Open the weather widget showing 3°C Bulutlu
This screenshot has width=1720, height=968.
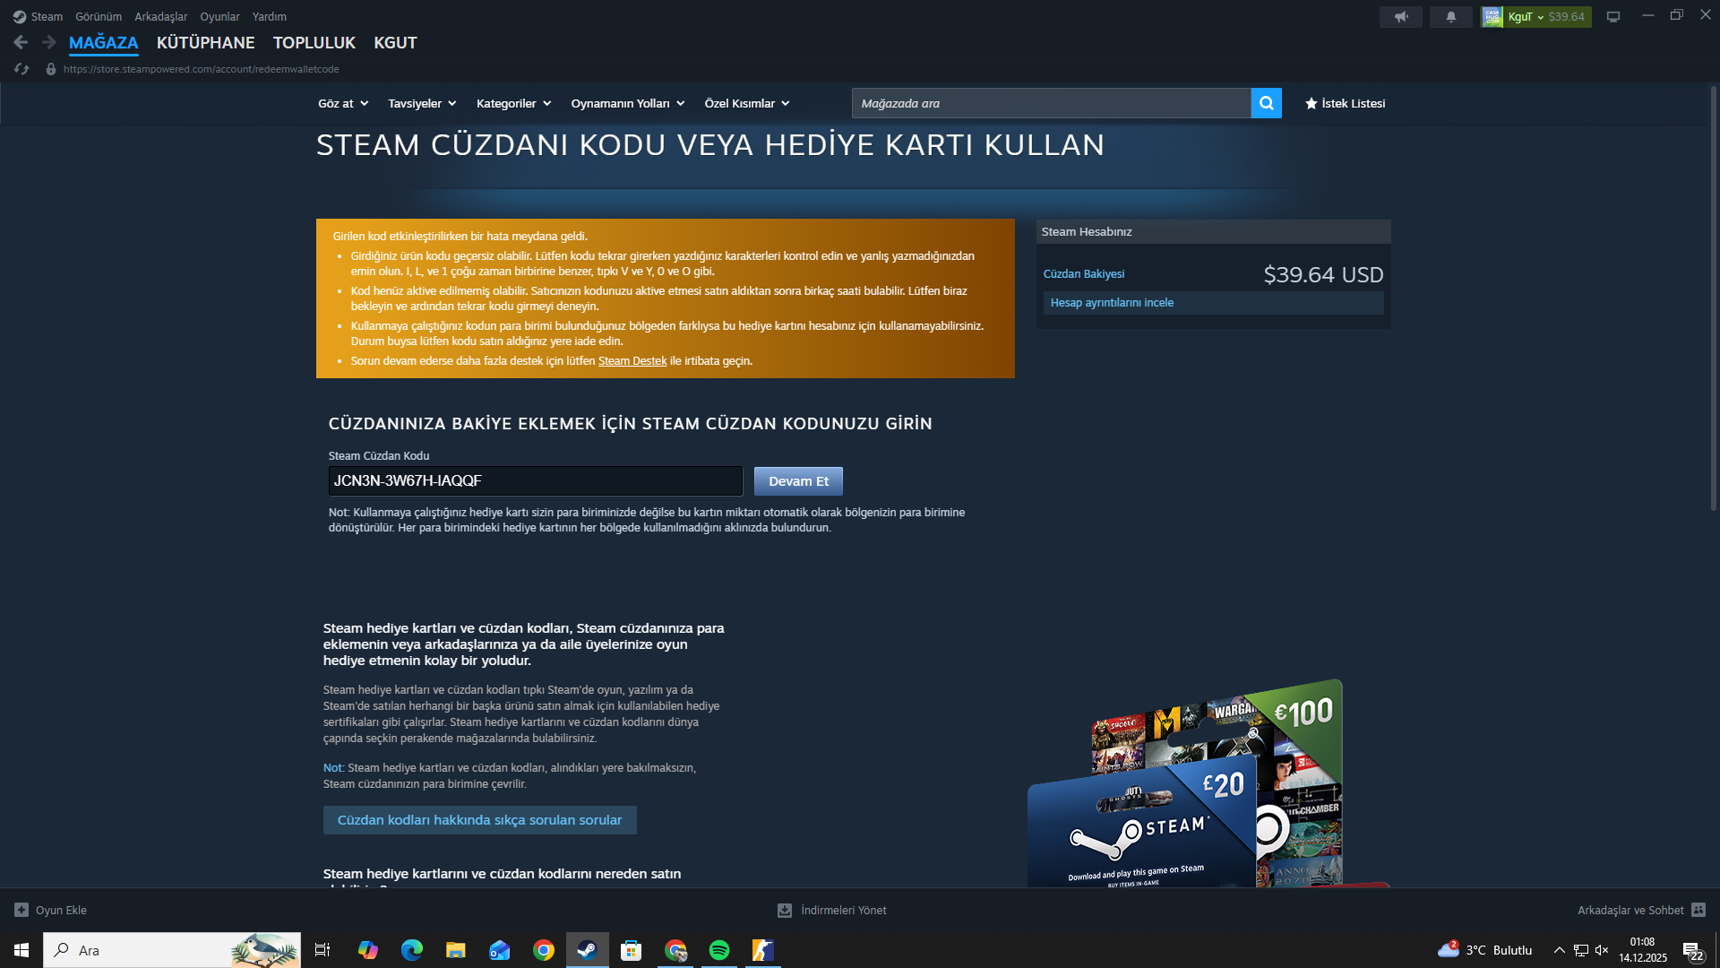click(1484, 950)
